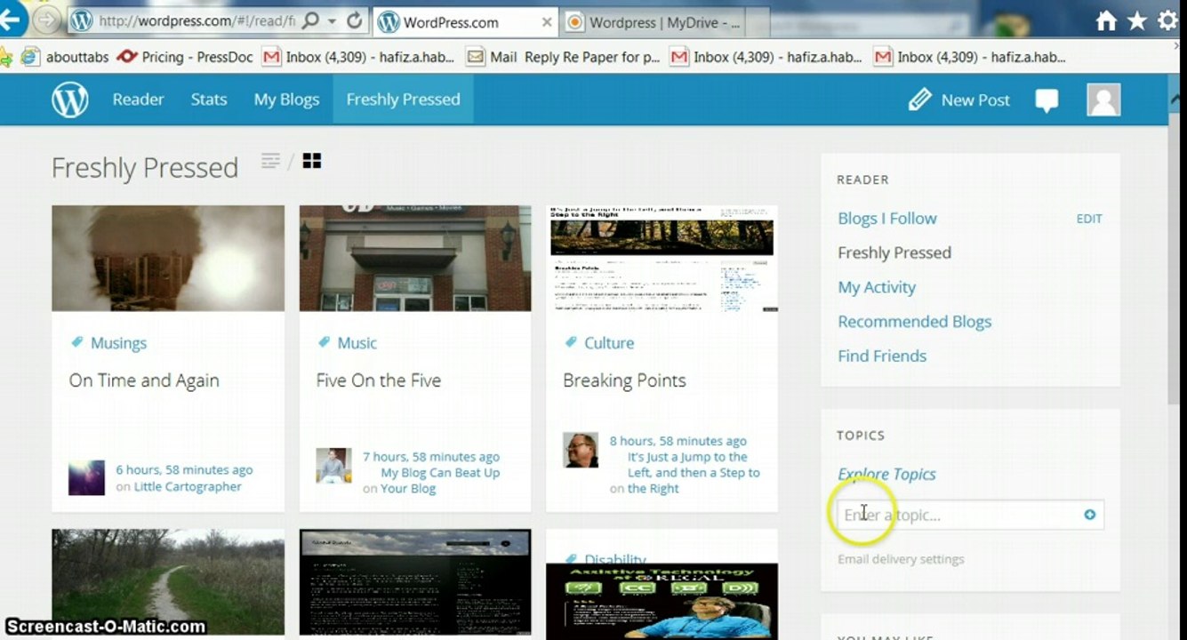Open Find Friends link

click(x=882, y=356)
